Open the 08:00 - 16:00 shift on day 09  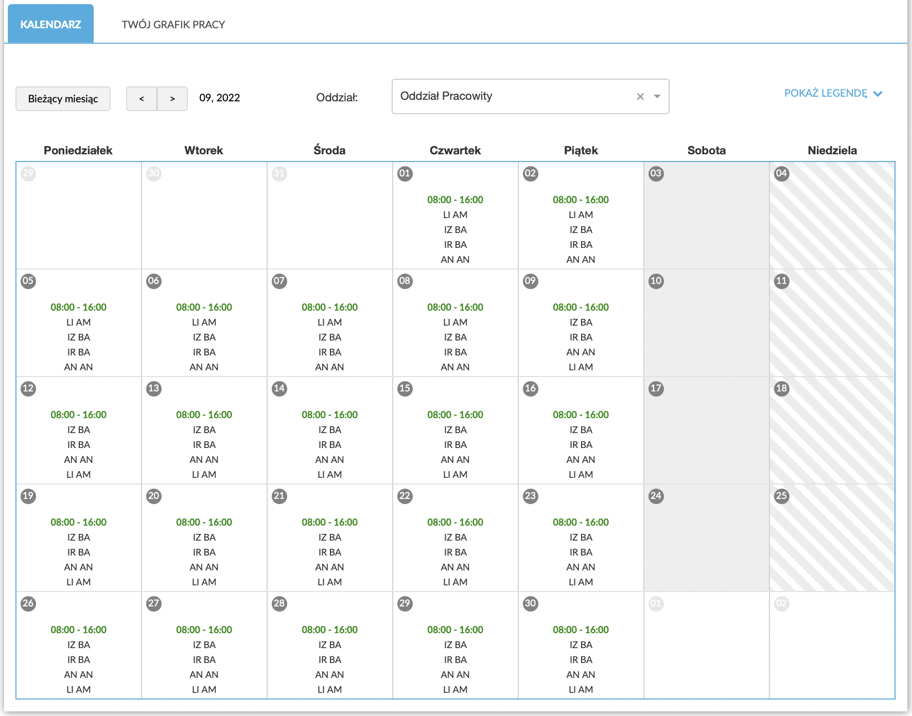click(581, 307)
